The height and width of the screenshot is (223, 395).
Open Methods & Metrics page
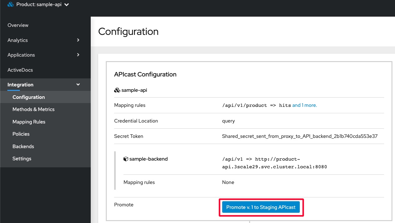[33, 109]
